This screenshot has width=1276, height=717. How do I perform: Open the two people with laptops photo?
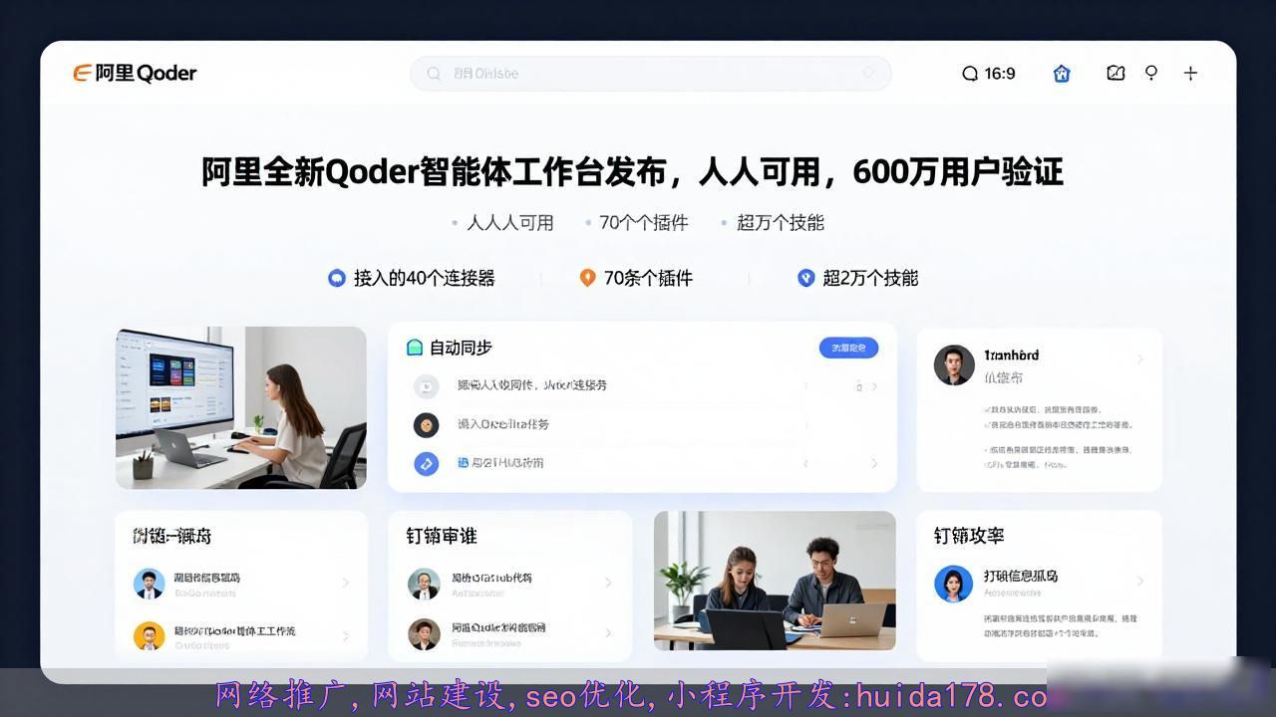(775, 581)
